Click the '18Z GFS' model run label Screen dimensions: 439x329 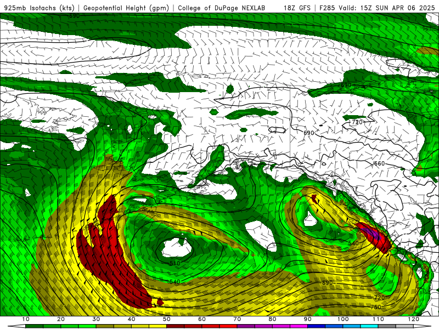coord(297,8)
